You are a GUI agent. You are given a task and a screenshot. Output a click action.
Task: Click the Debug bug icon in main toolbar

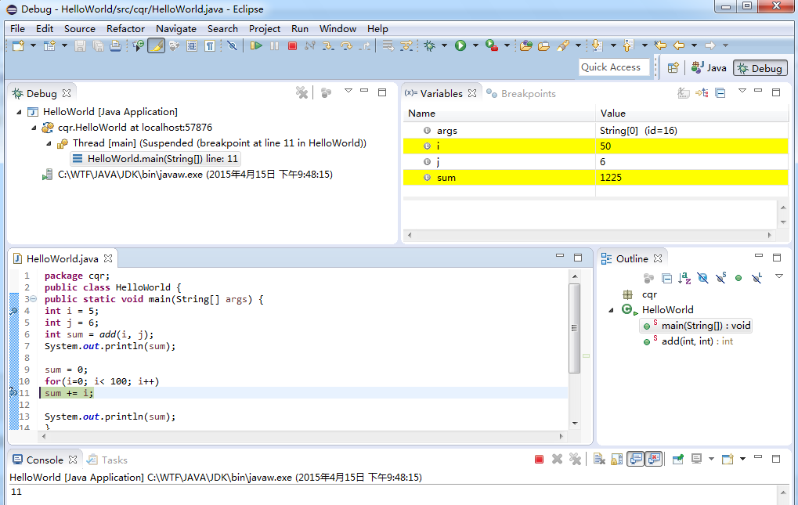click(430, 45)
